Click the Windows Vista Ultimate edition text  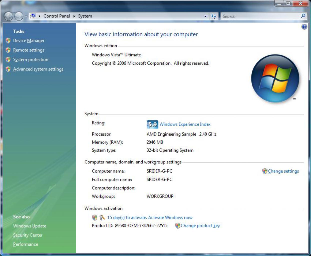coord(116,55)
